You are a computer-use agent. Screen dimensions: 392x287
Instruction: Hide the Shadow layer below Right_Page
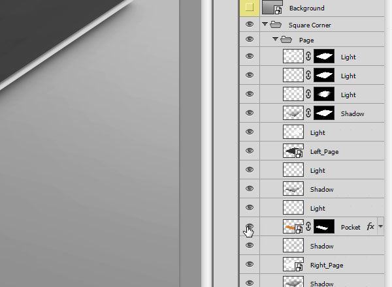pyautogui.click(x=250, y=282)
